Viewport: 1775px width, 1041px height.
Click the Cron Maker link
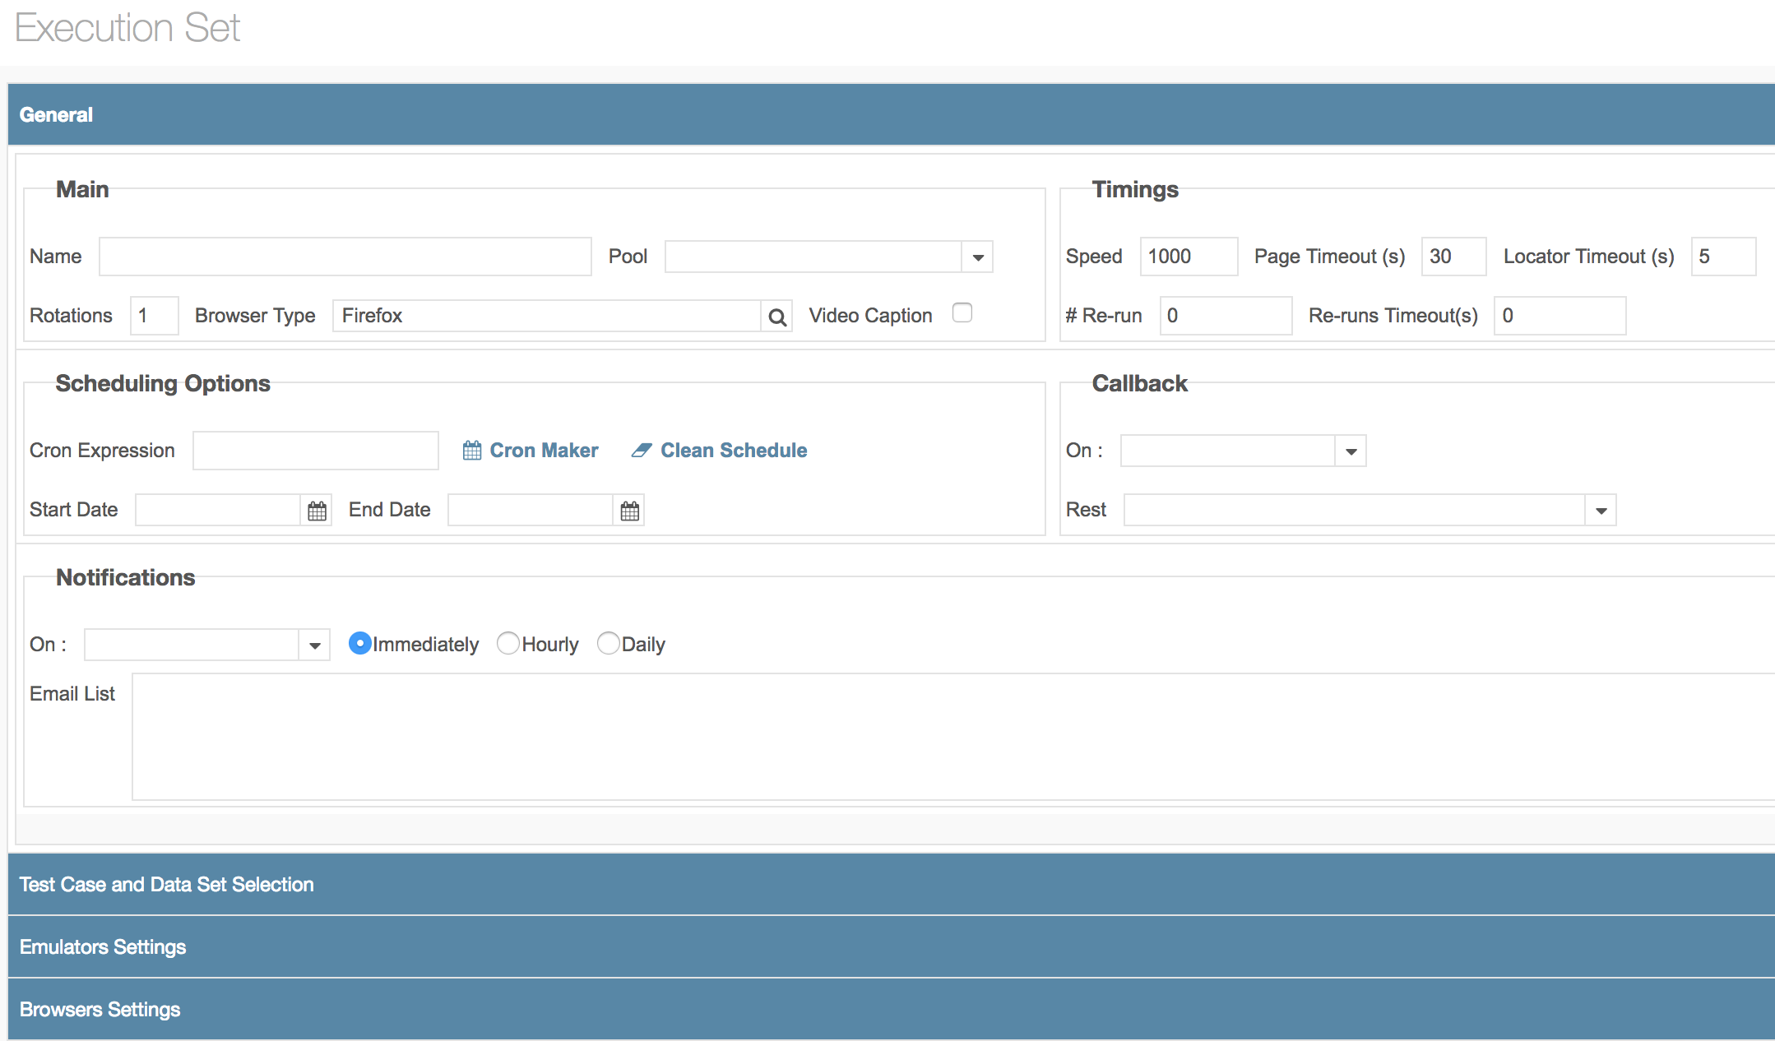point(544,451)
